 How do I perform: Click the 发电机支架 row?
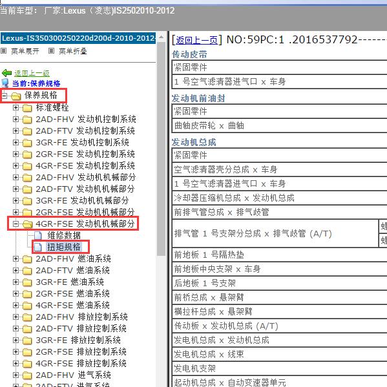coord(279,369)
